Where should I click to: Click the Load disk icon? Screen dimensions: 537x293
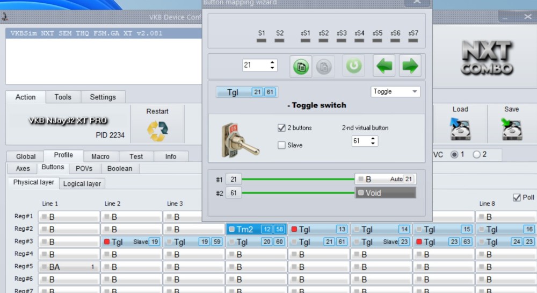[460, 129]
